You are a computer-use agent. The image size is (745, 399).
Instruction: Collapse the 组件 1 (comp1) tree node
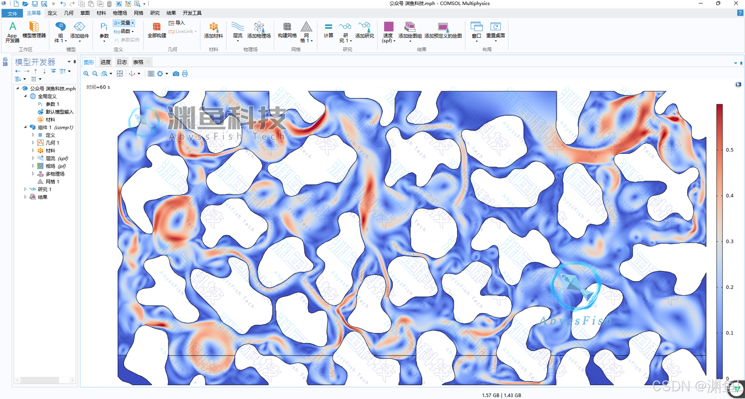pos(25,127)
